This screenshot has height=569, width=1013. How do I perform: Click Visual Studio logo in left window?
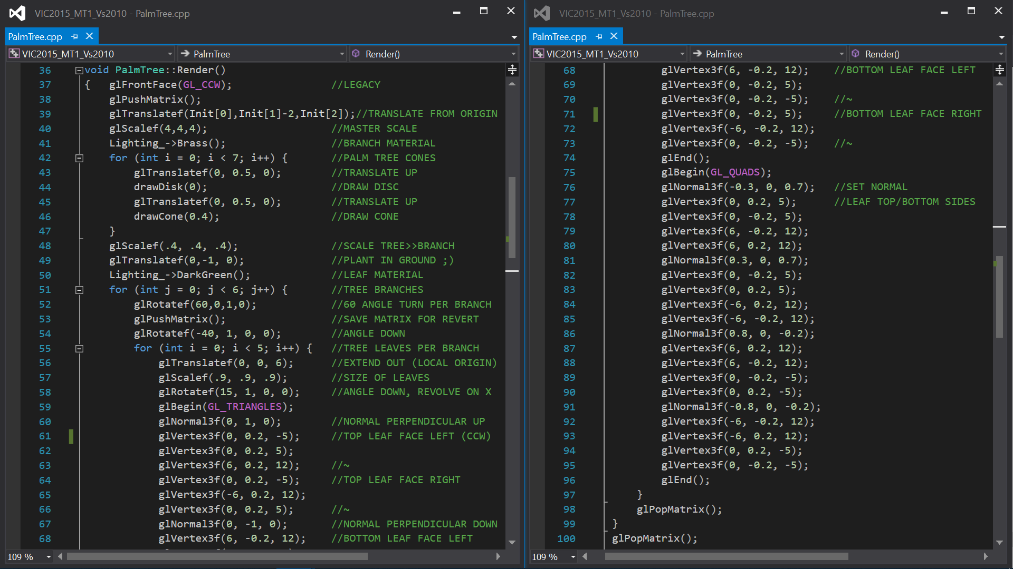17,13
